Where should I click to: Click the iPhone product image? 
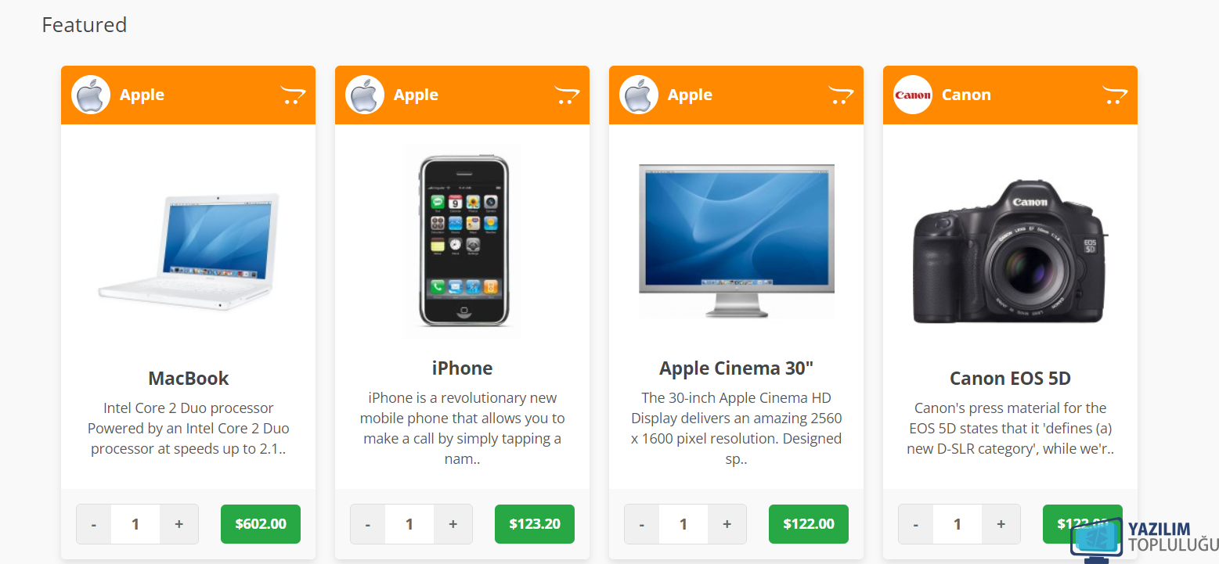(x=463, y=241)
